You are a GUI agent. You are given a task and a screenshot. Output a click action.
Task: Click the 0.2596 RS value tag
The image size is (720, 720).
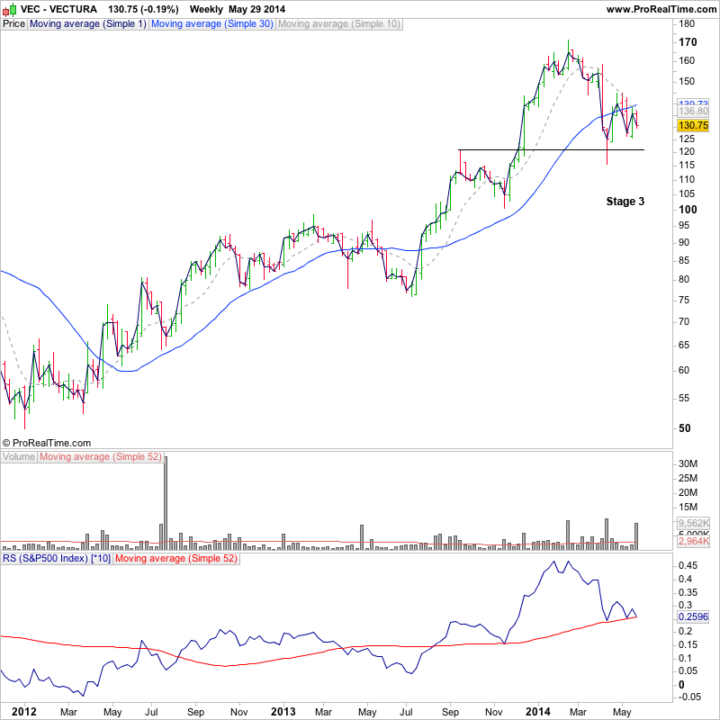693,616
